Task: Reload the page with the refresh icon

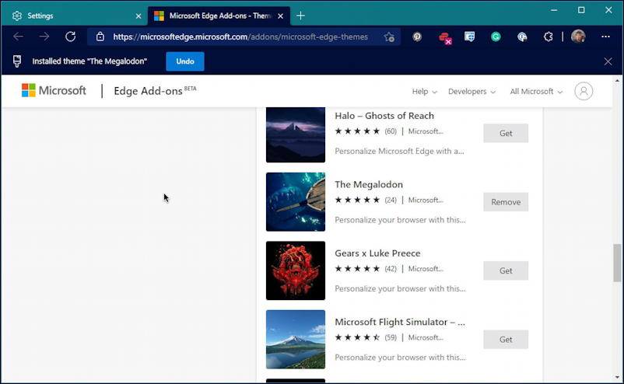Action: click(71, 37)
